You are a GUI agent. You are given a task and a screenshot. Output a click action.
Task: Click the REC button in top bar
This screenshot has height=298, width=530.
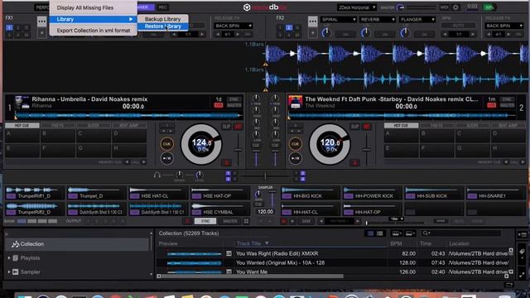[x=163, y=7]
